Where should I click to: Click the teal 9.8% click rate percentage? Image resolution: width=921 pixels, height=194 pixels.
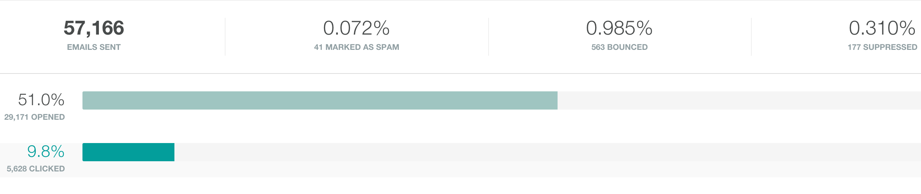click(x=46, y=151)
